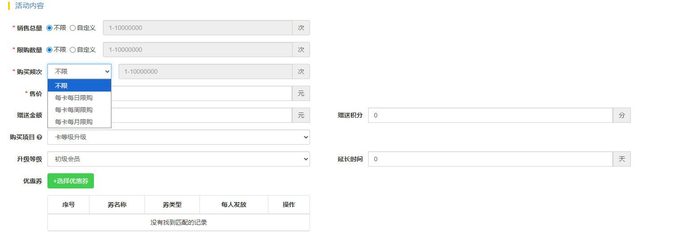
Task: Click the 每人发放 column header
Action: coord(234,205)
